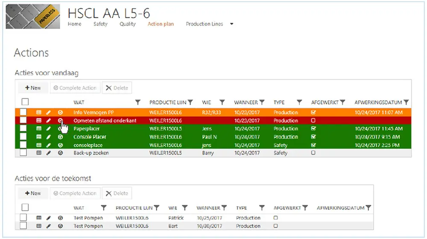Open PRODUCTIE LIJN filter in today's actions
Viewport: 427px width, 239px height.
[190, 102]
